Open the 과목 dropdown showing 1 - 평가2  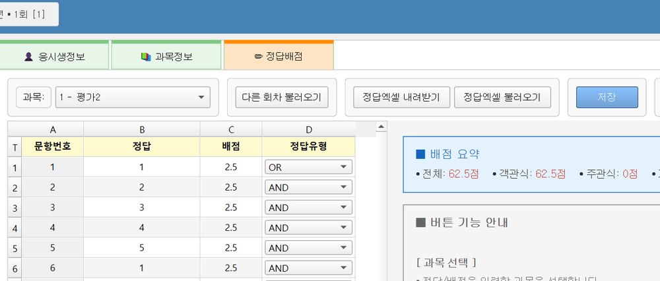[x=133, y=97]
